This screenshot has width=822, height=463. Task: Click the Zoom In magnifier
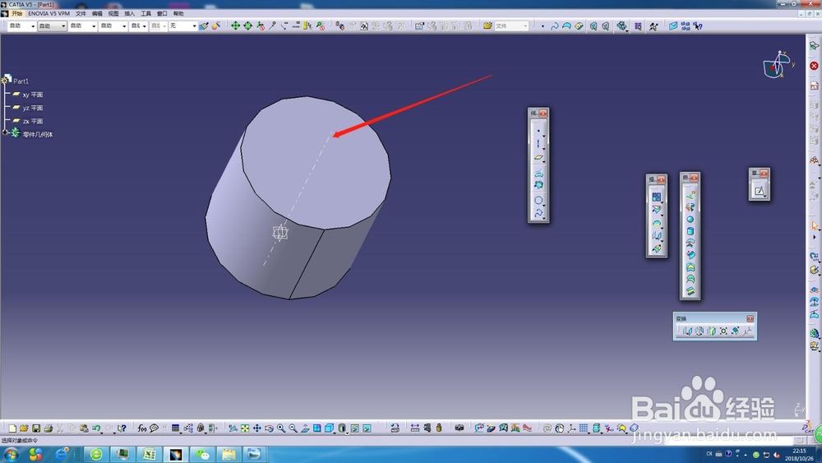point(281,428)
